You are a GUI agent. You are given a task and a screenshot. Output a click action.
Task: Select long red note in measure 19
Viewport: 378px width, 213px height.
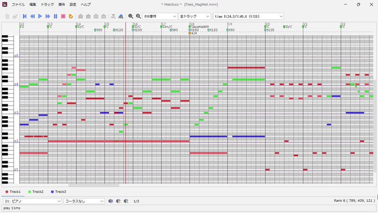(246, 67)
